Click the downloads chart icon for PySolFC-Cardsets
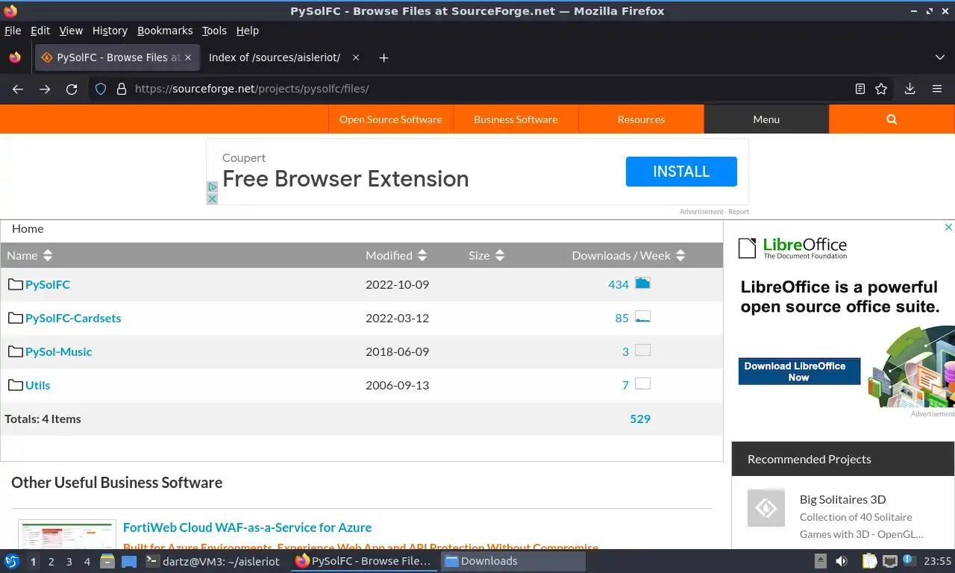955x573 pixels. [642, 316]
